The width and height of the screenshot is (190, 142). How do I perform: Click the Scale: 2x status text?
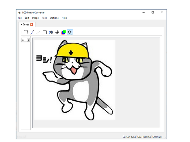157,137
